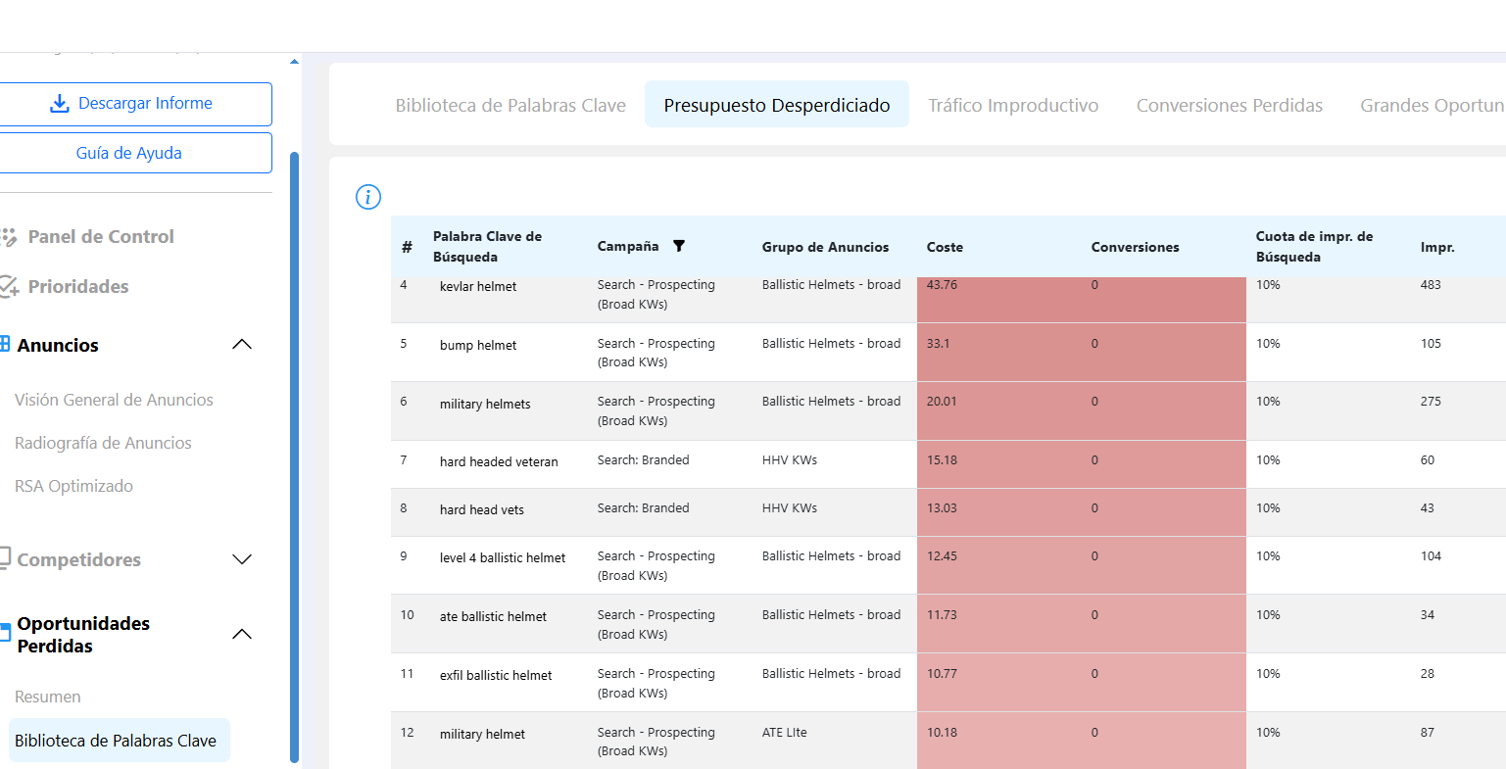
Task: Click the blue info circle icon
Action: 367,197
